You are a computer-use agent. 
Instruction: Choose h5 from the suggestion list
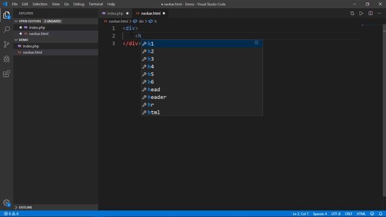[201, 74]
